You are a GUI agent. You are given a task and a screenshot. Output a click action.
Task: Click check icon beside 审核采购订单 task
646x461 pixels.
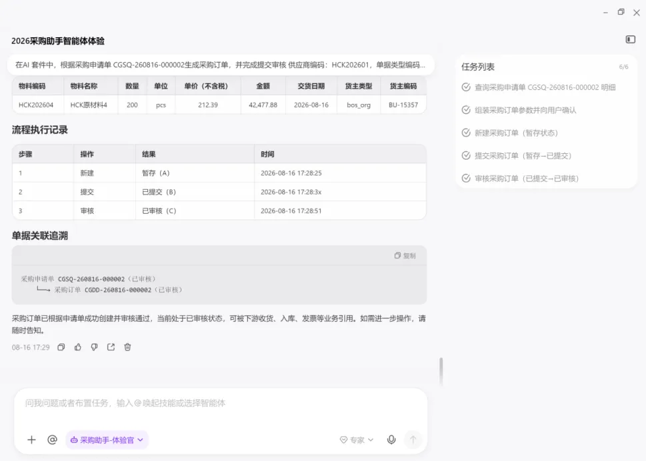[466, 179]
